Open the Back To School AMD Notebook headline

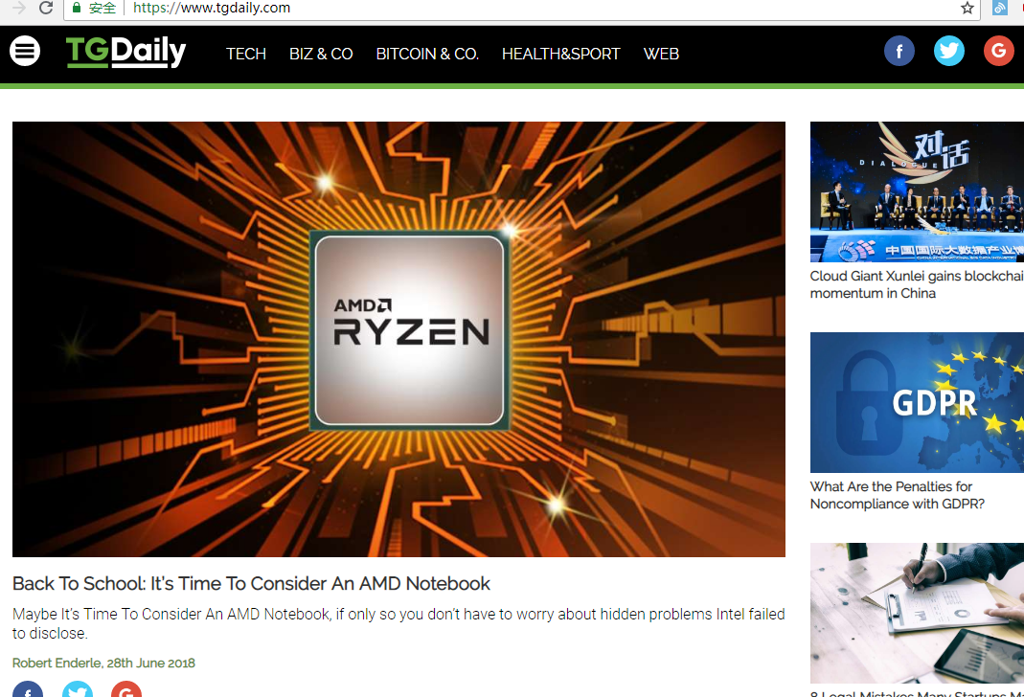pos(251,583)
